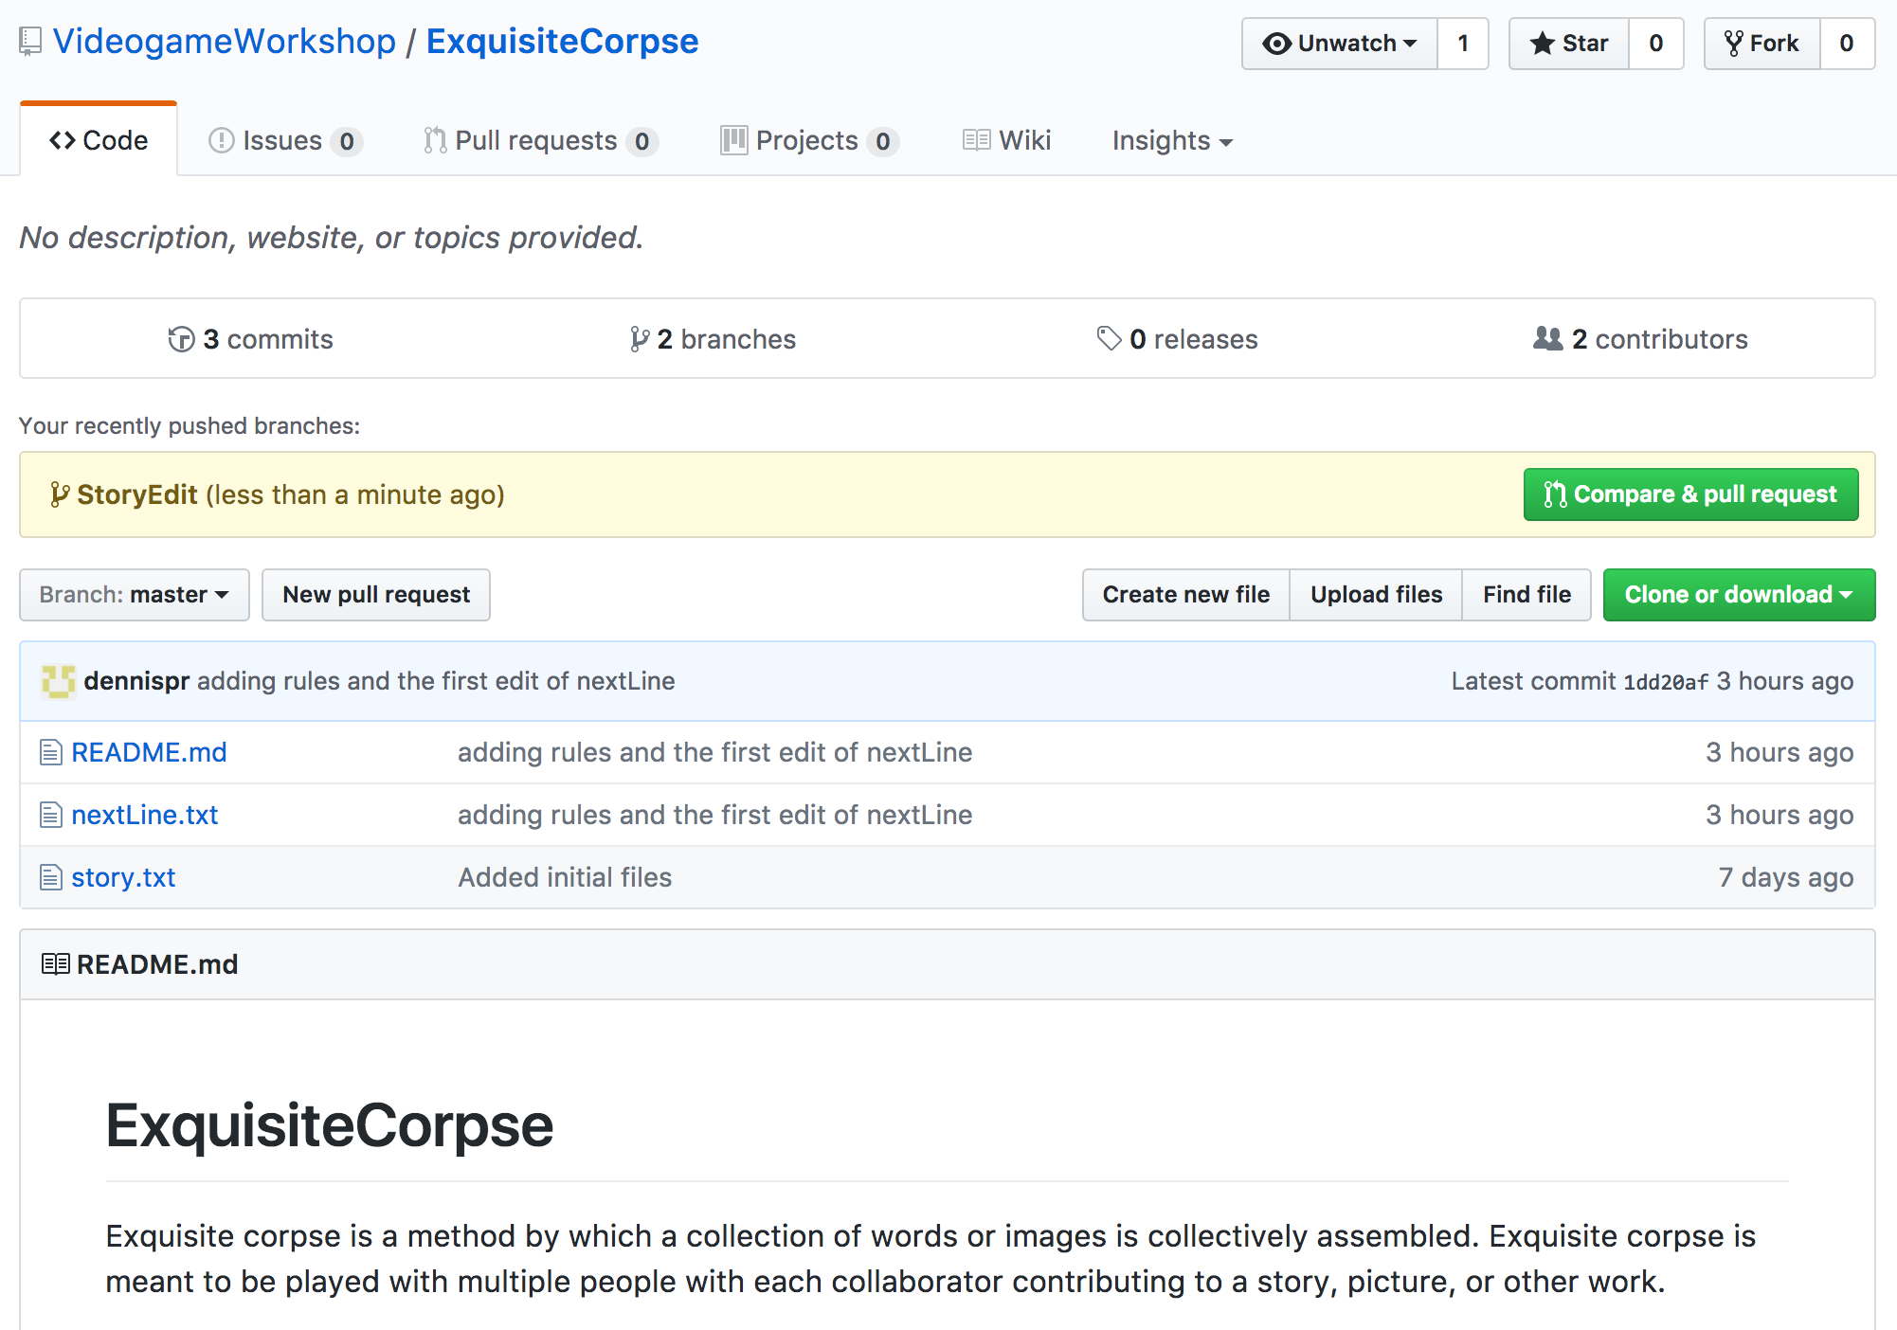Screen dimensions: 1897x1330
Task: Click the 'No description, website, or topics provided.' text
Action: click(332, 237)
